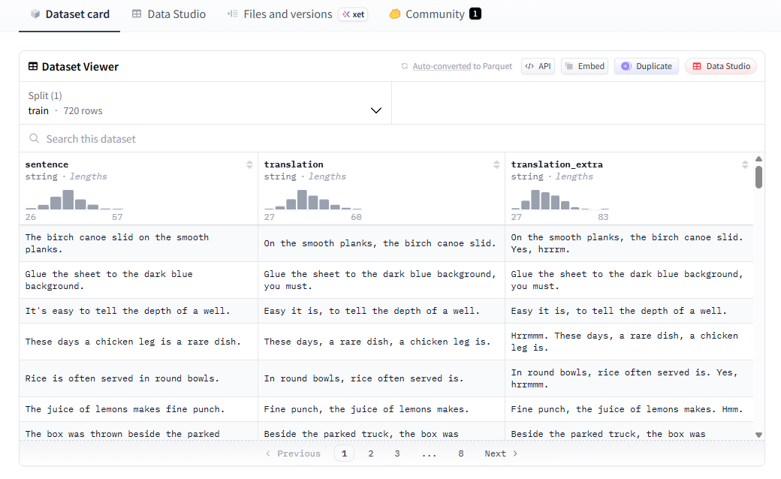Viewport: 781px width, 479px height.
Task: Open the red Data Studio button
Action: click(x=721, y=66)
